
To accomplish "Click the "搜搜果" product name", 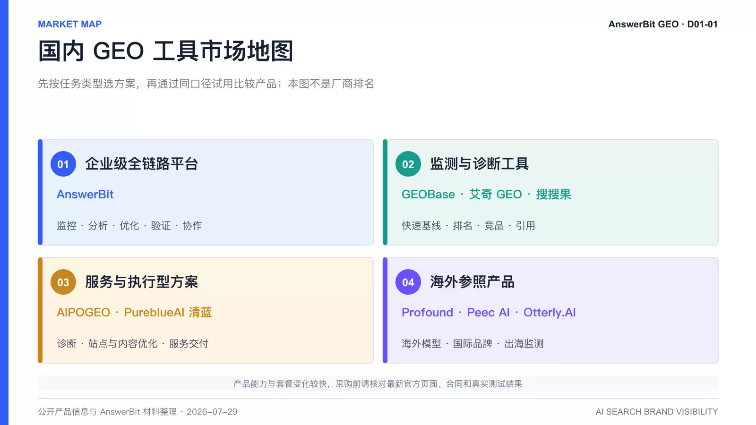I will click(553, 194).
